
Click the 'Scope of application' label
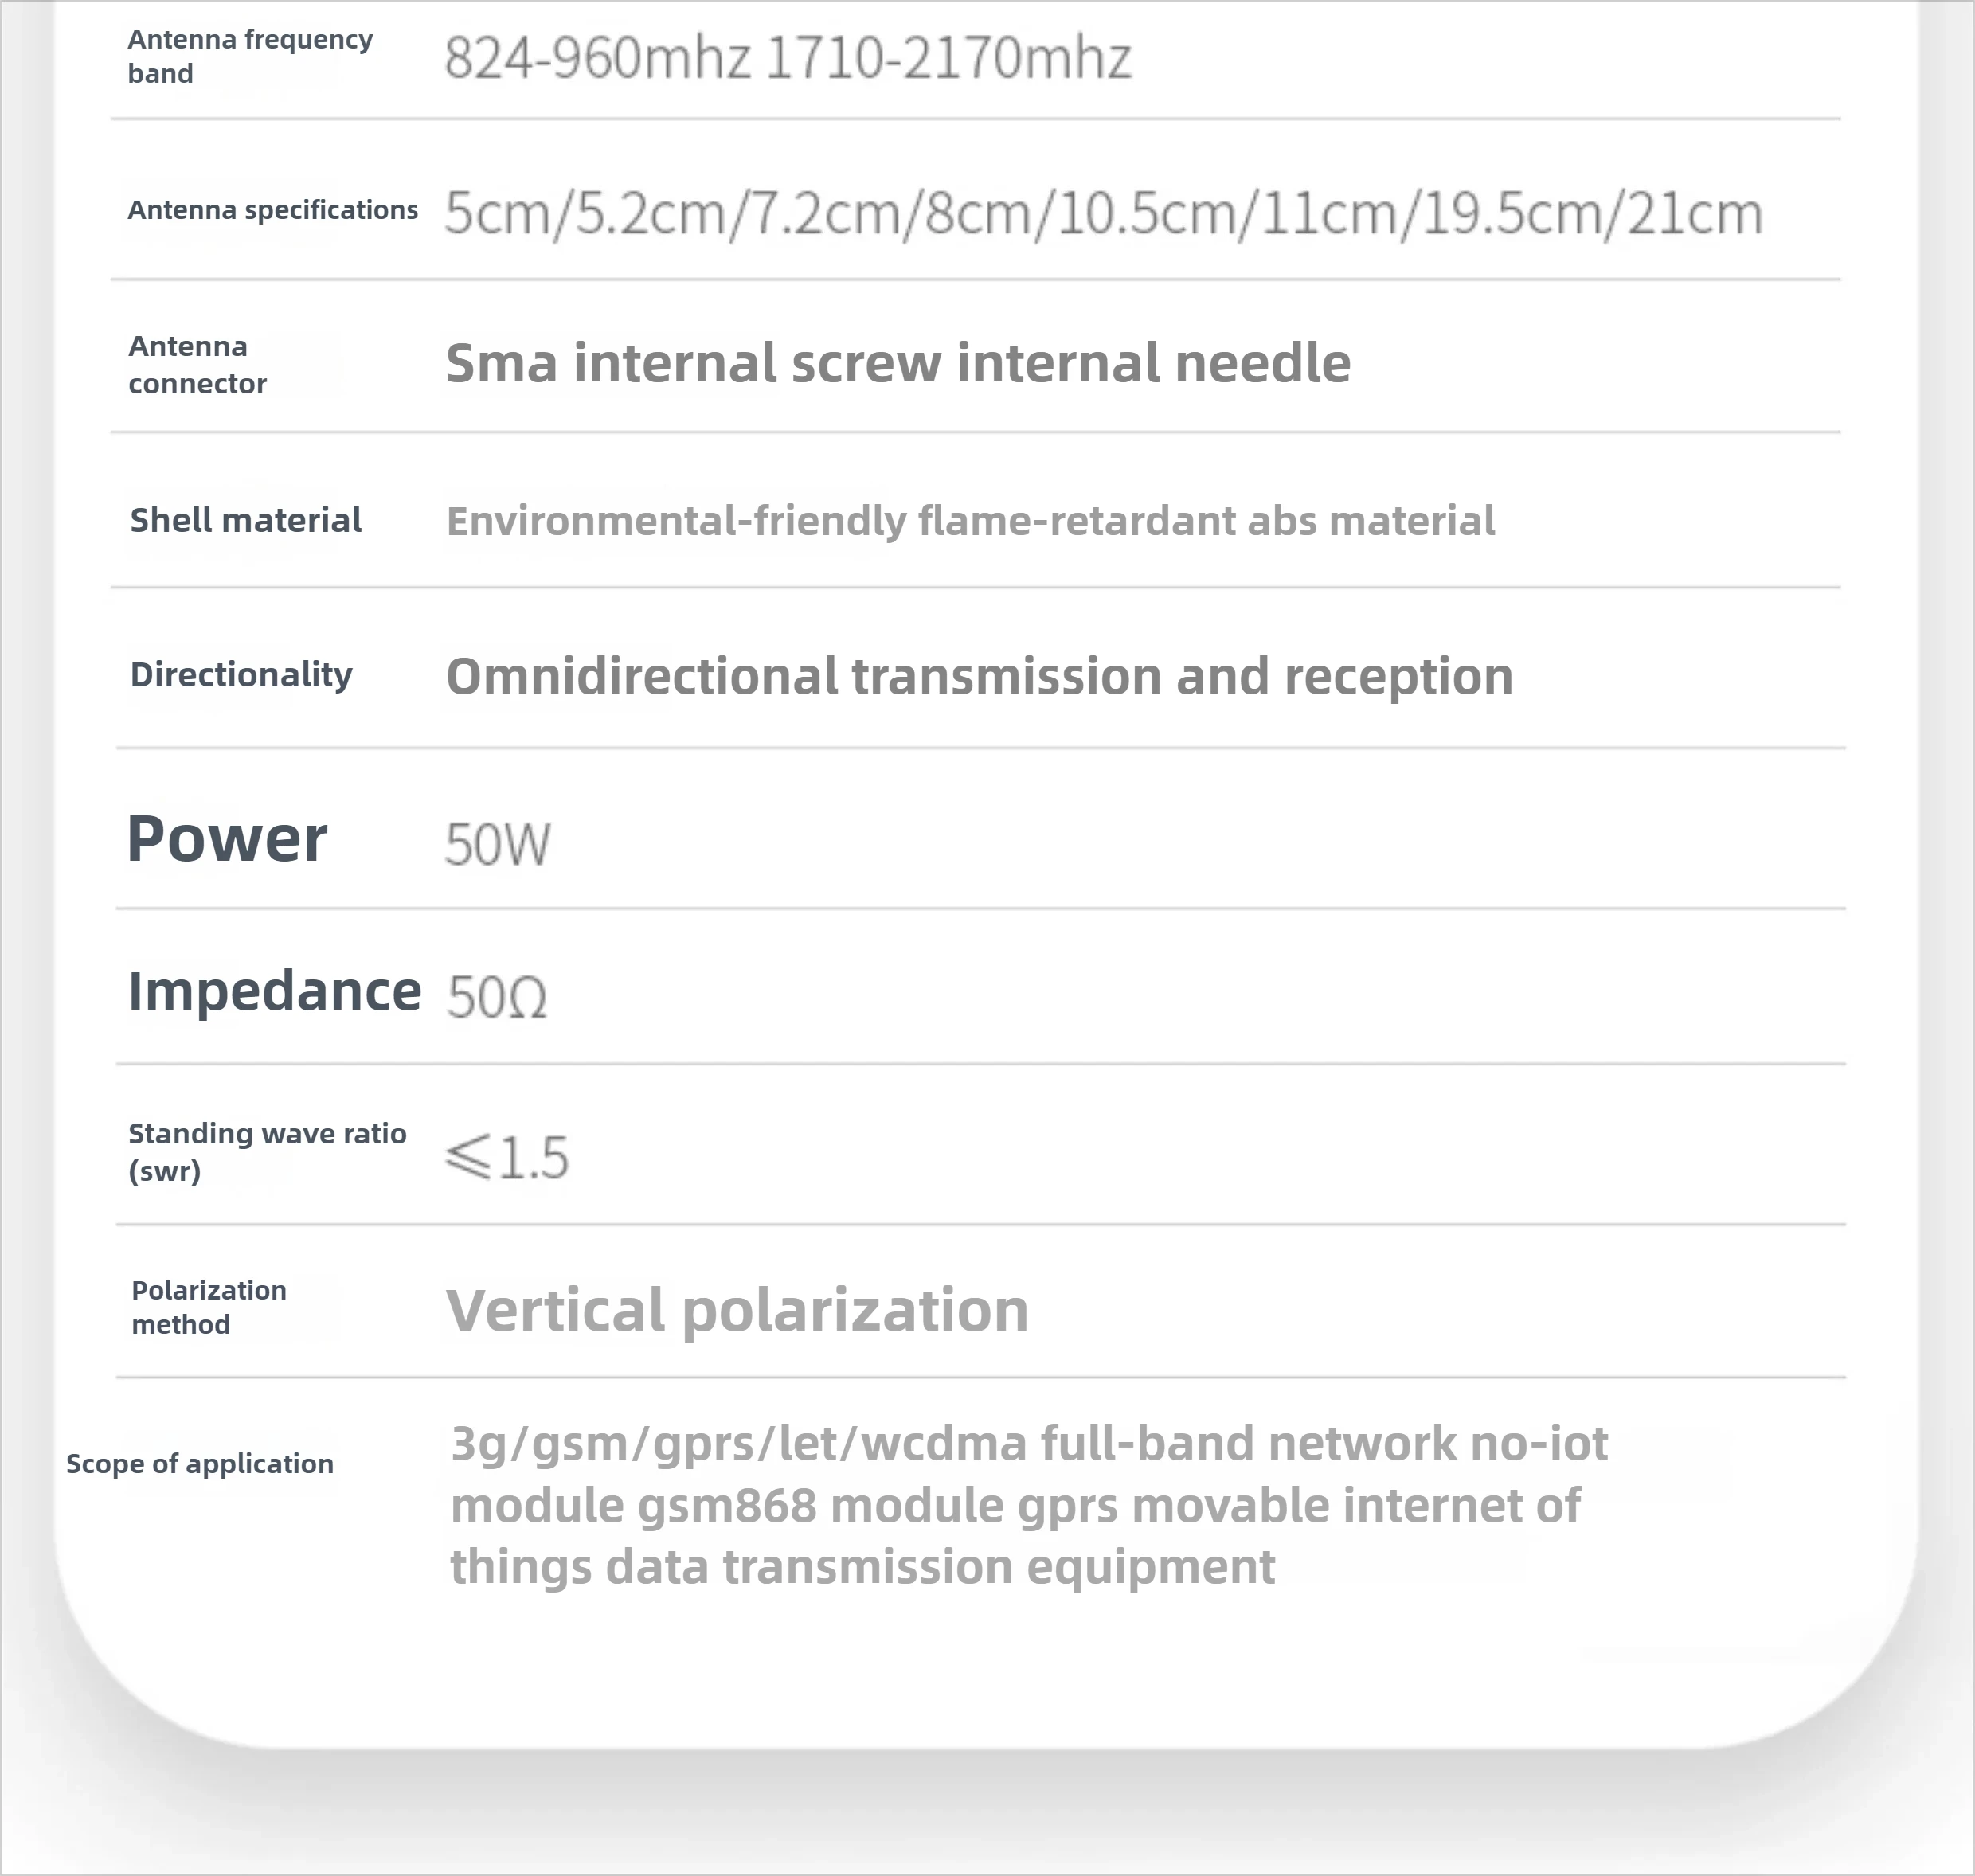tap(199, 1463)
